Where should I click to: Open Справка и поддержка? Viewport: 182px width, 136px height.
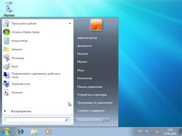click(91, 111)
